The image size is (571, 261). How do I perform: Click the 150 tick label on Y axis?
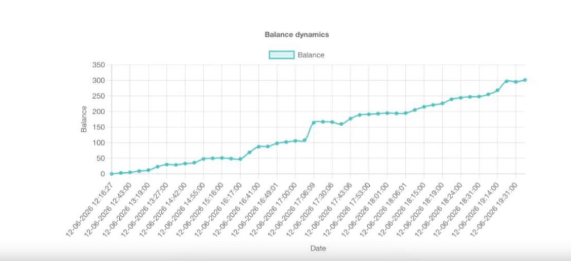[x=98, y=127]
